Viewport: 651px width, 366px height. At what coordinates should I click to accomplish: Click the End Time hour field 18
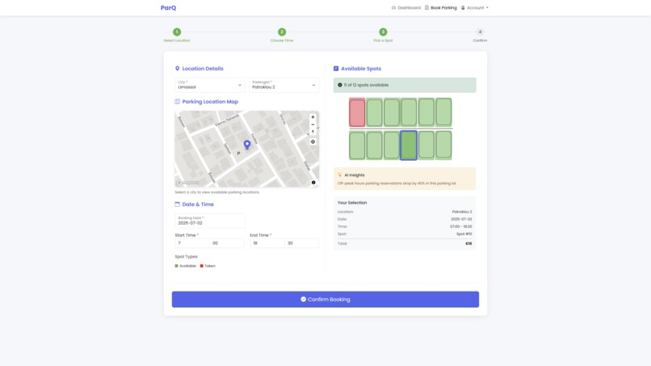(267, 243)
